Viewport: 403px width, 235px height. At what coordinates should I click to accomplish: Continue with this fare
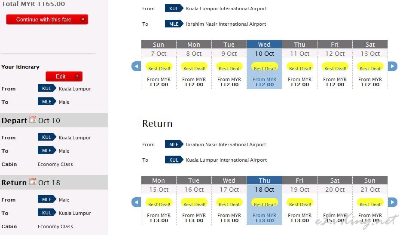pyautogui.click(x=47, y=19)
